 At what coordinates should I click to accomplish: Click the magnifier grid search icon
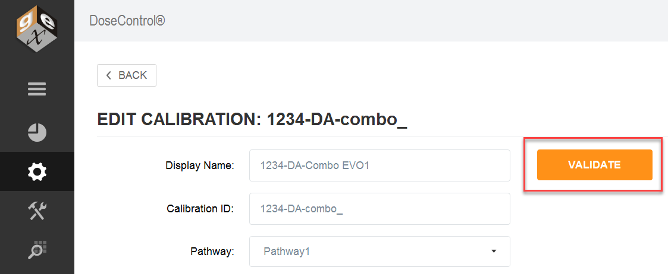coord(37,250)
